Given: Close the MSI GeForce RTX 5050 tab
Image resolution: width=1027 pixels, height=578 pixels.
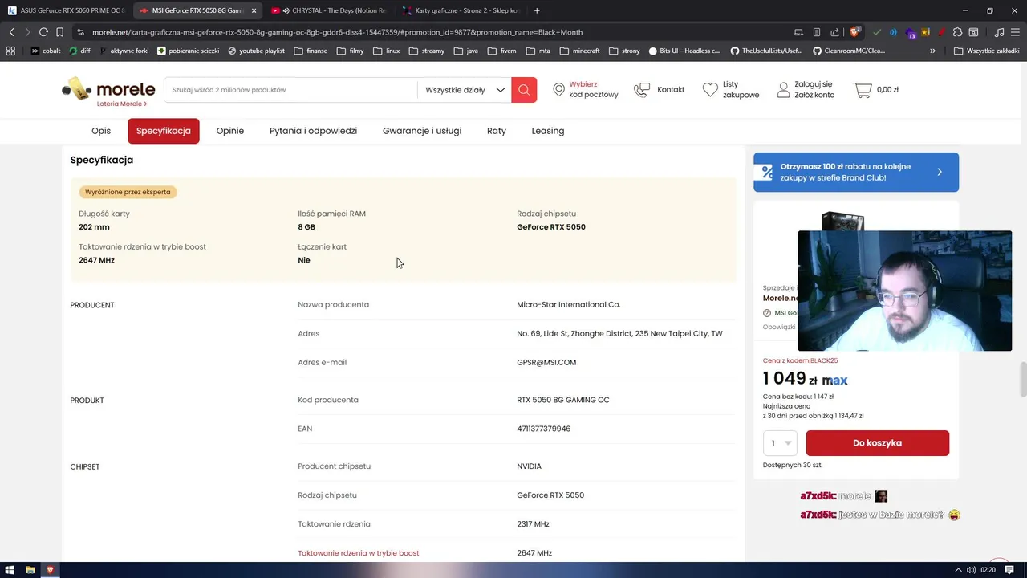Looking at the screenshot, I should tap(254, 10).
